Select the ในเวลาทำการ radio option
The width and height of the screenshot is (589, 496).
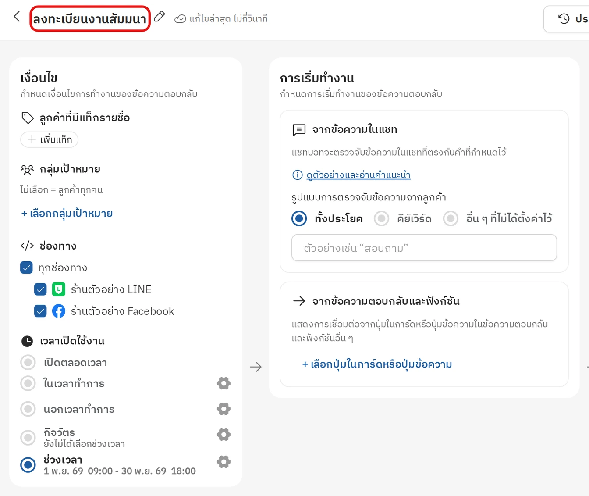click(x=28, y=383)
